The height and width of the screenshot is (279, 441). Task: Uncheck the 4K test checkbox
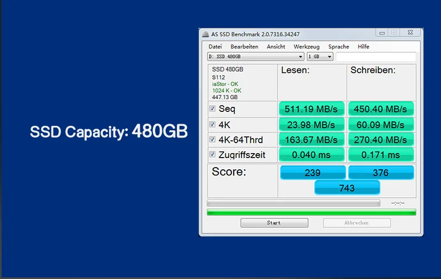click(212, 124)
